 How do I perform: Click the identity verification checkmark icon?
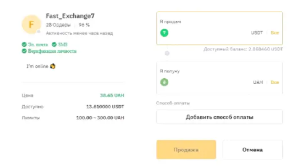(x=24, y=51)
